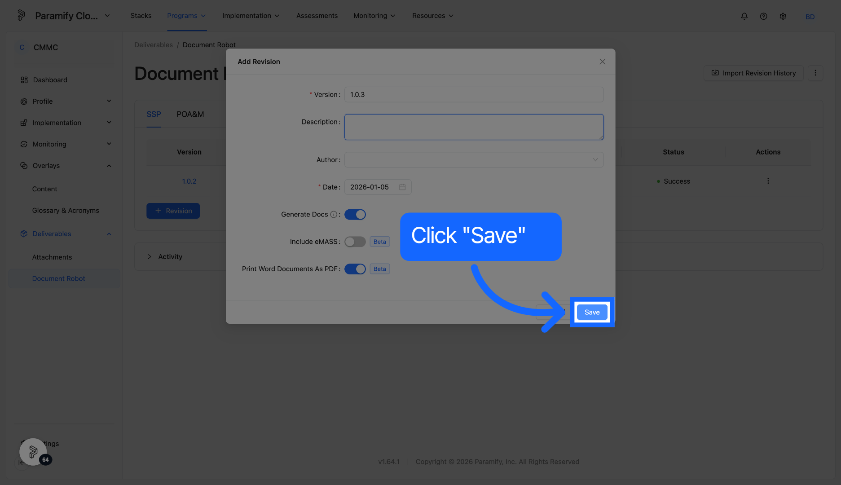841x485 pixels.
Task: Open Glossary & Acronyms in sidebar
Action: (x=66, y=211)
